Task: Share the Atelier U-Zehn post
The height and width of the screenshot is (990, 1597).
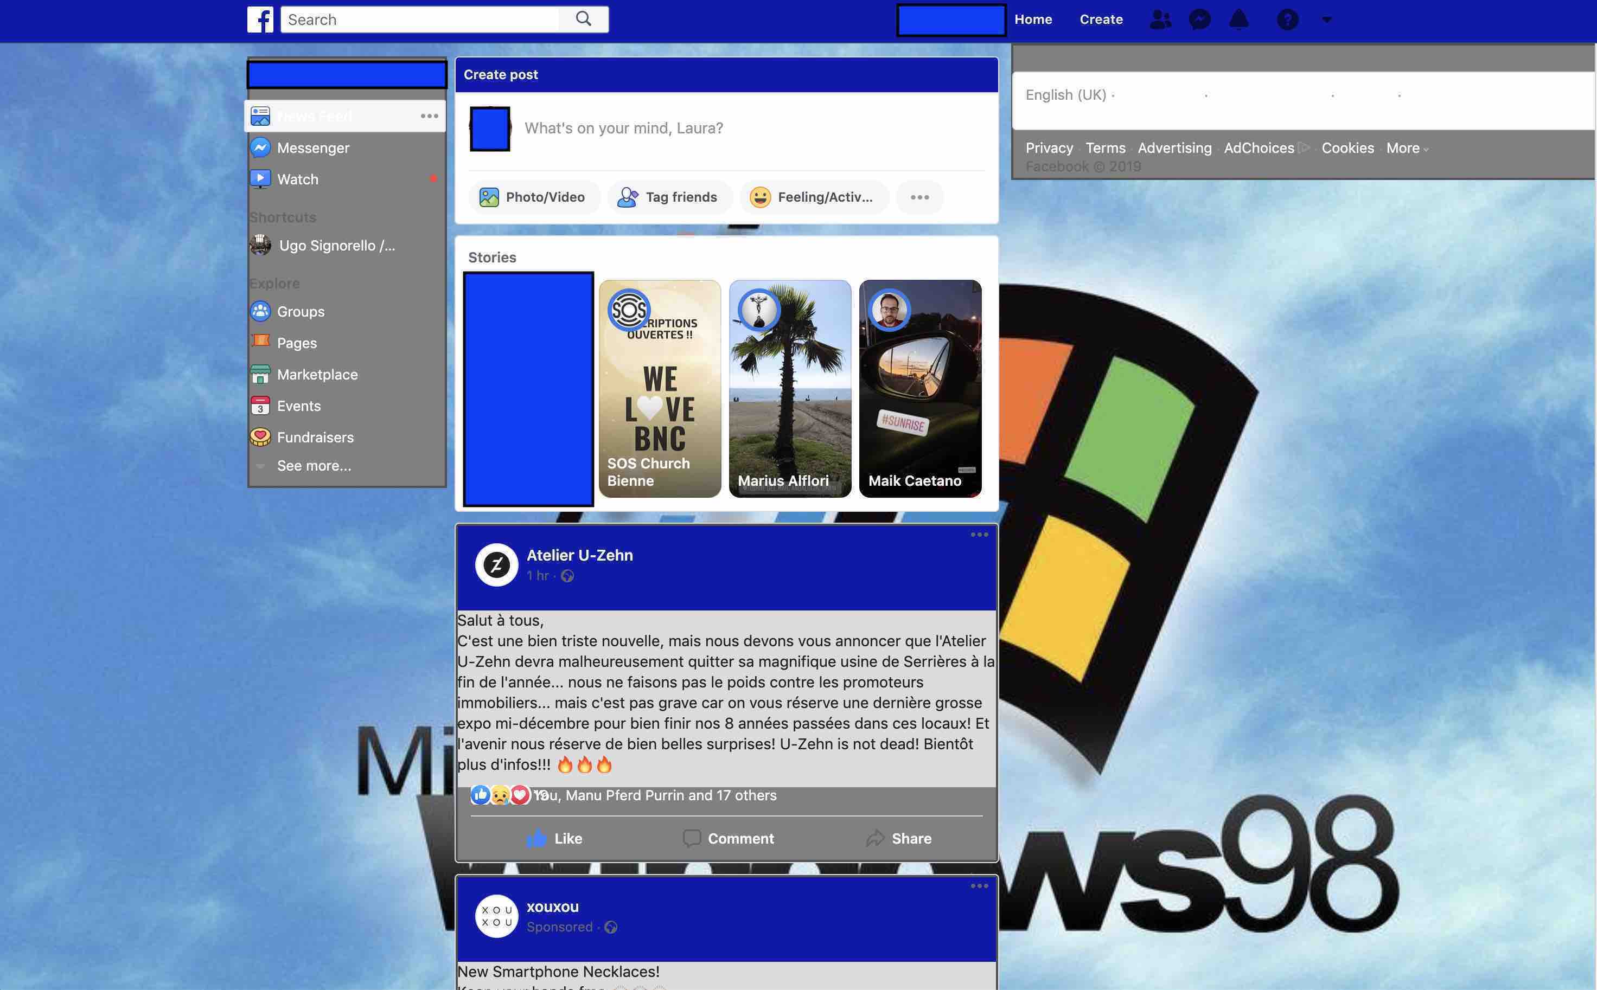Action: (x=899, y=838)
